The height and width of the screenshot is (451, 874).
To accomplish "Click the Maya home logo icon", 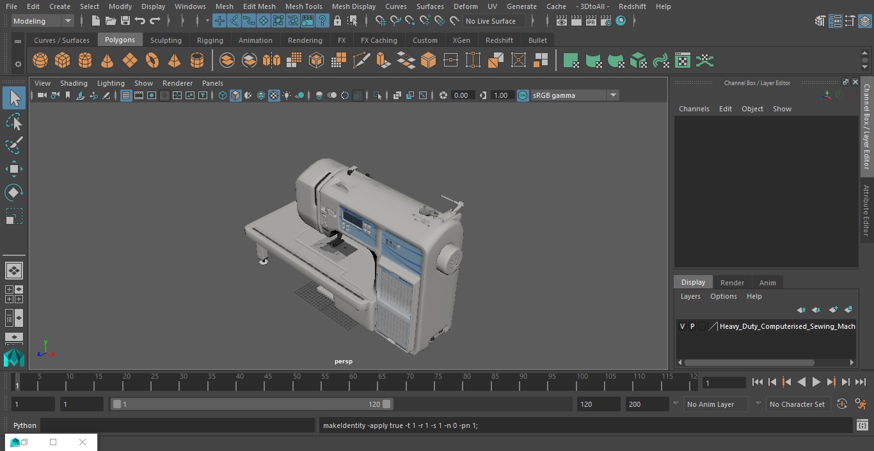I will click(14, 357).
